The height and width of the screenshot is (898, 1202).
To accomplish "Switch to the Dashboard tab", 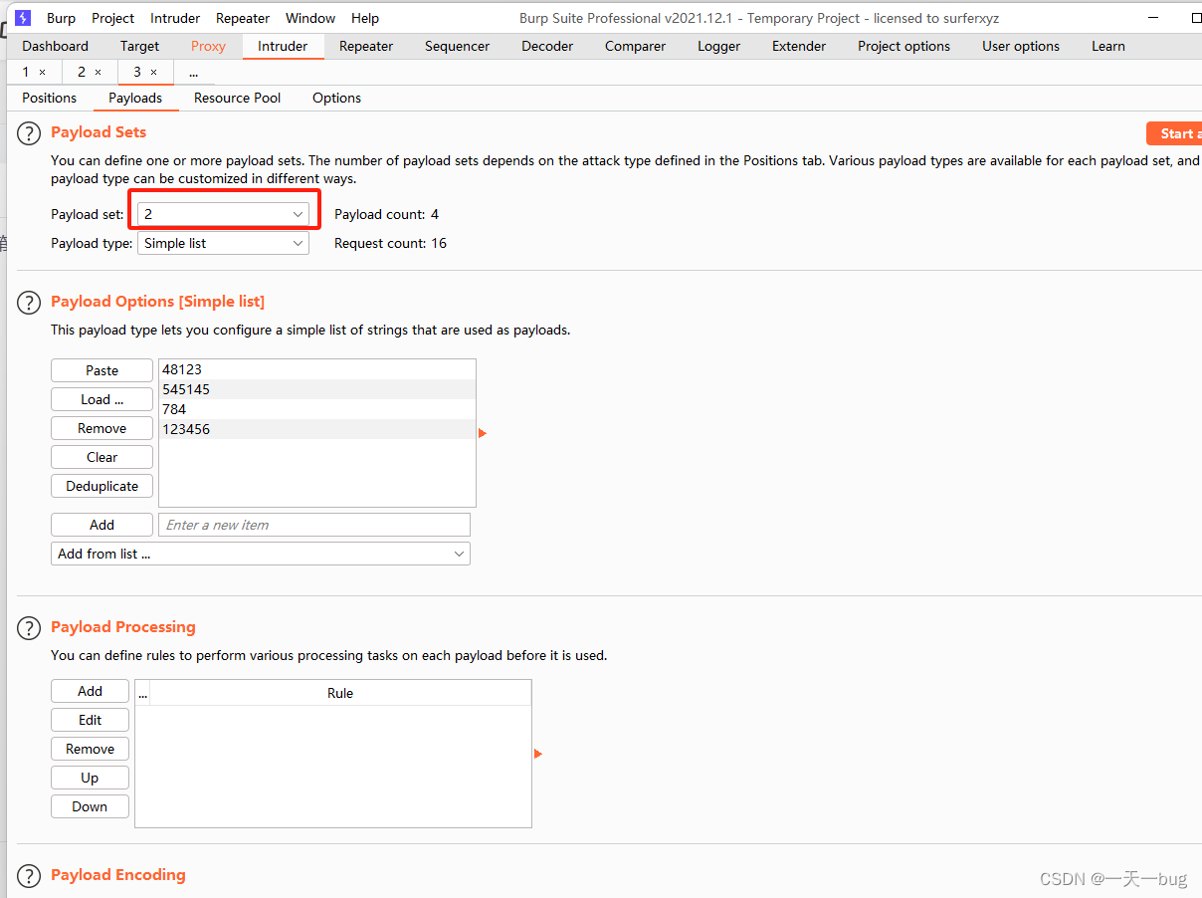I will [x=56, y=46].
